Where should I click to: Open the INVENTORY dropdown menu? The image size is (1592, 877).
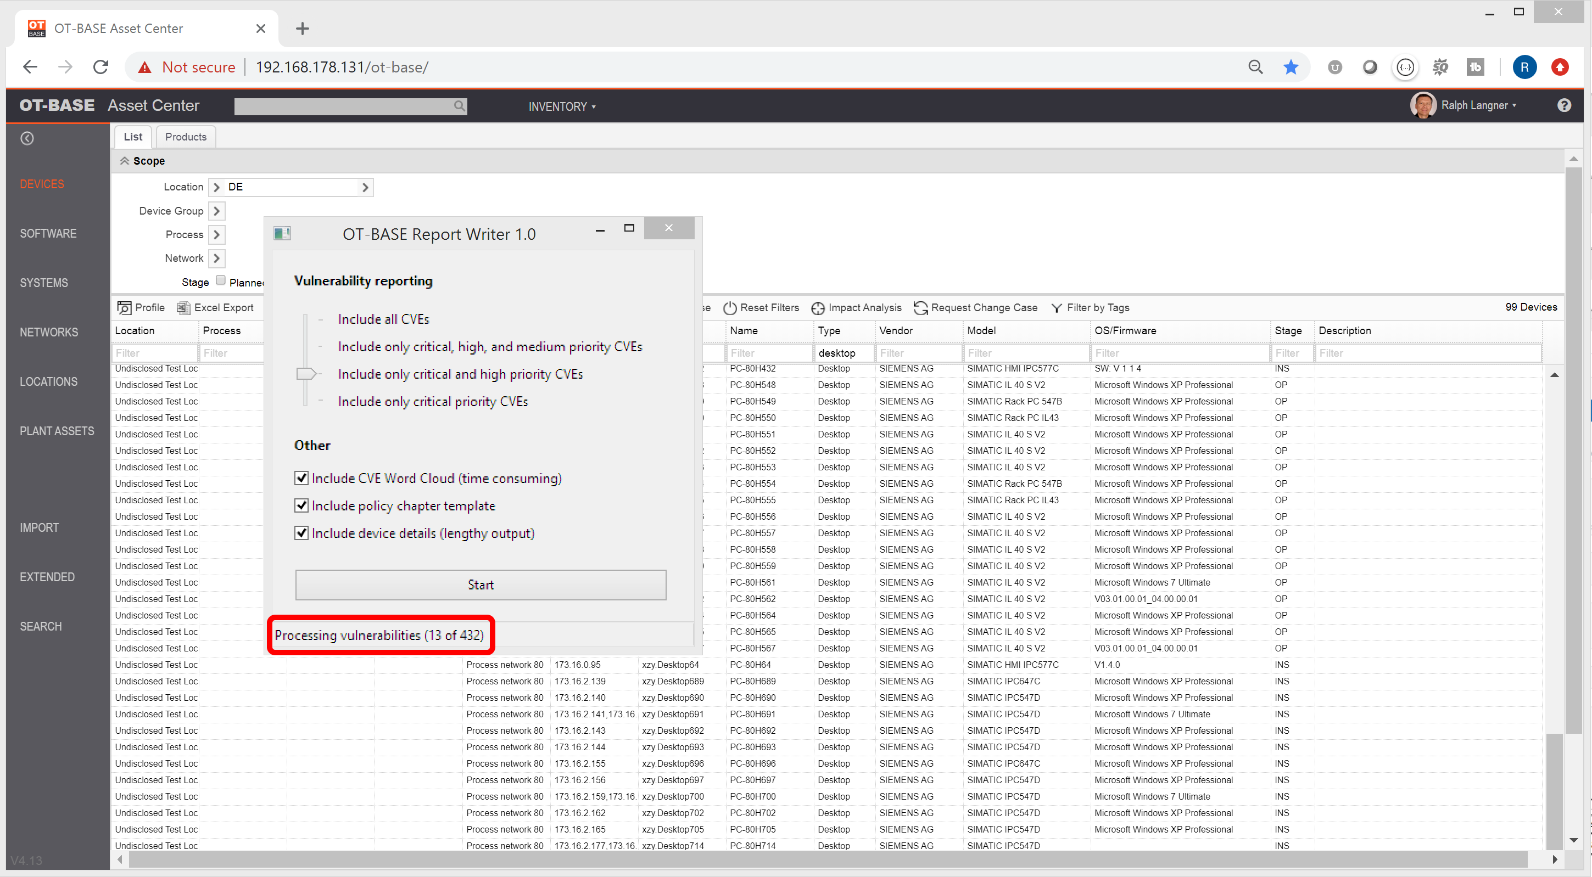(561, 106)
